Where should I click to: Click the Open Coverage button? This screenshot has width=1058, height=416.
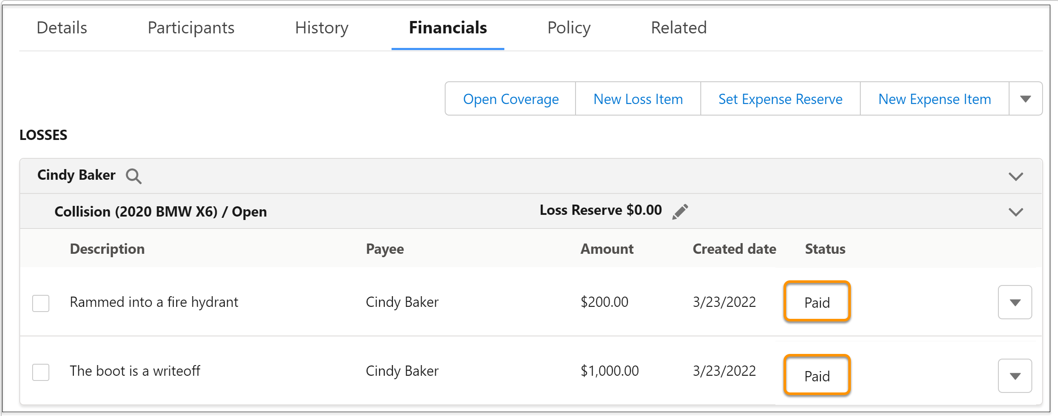510,99
